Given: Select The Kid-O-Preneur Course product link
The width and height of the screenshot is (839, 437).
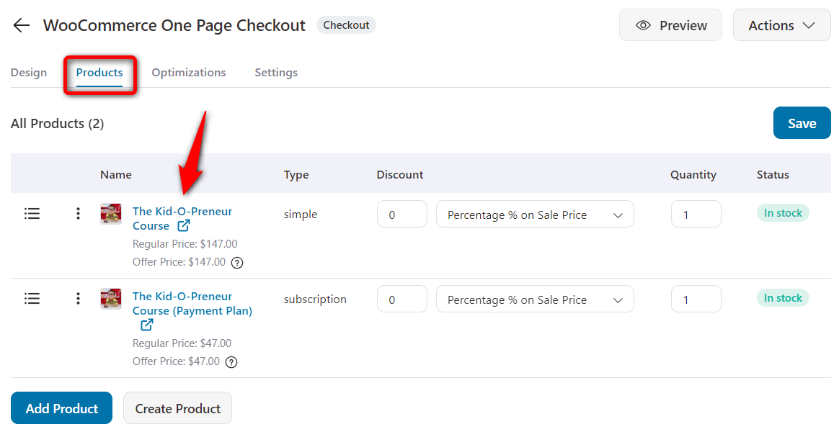Looking at the screenshot, I should pyautogui.click(x=182, y=210).
